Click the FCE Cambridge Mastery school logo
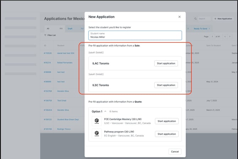 click(x=97, y=121)
